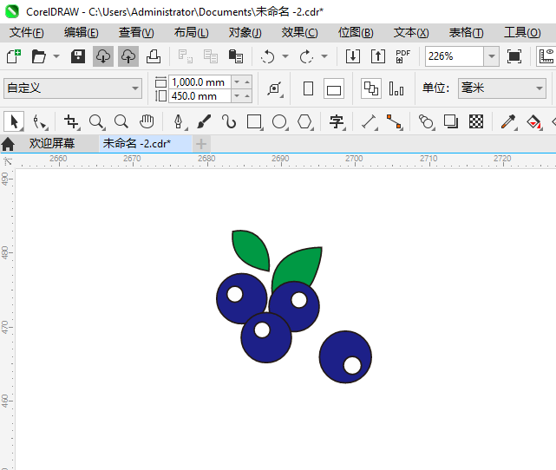Open the 查看(V) menu
This screenshot has height=470, width=556.
coord(136,33)
